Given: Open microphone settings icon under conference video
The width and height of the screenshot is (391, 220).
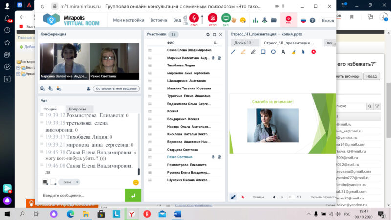Looking at the screenshot, I should [50, 88].
